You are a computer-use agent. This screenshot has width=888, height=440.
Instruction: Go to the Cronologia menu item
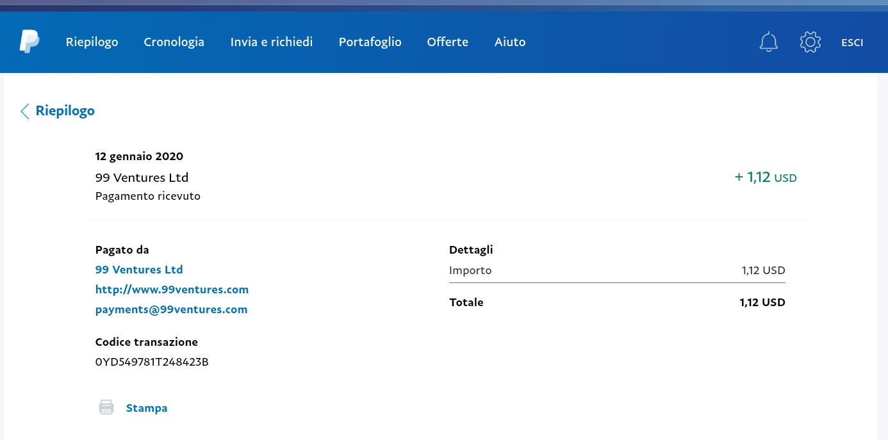tap(174, 42)
